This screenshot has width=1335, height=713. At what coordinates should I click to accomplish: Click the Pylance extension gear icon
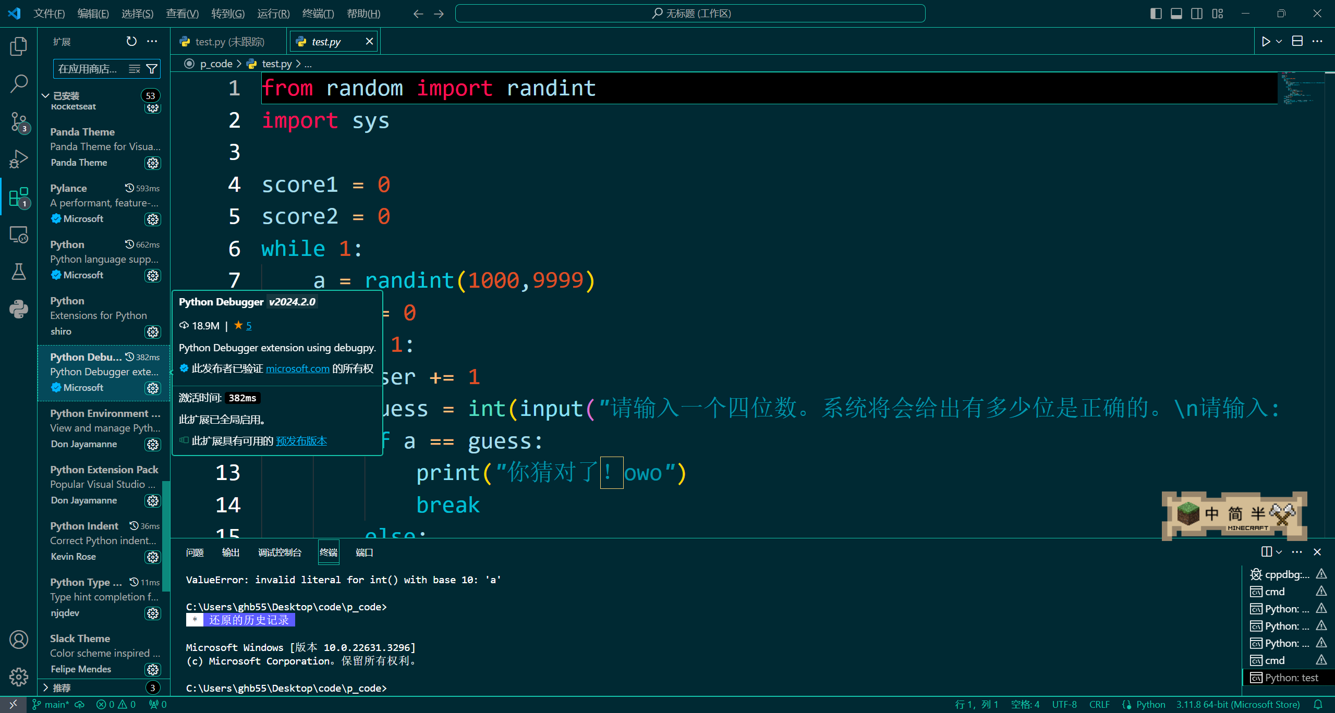pos(153,219)
